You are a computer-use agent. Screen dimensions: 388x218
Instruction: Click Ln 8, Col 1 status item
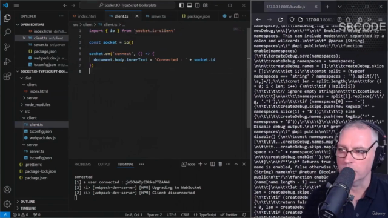(x=133, y=215)
